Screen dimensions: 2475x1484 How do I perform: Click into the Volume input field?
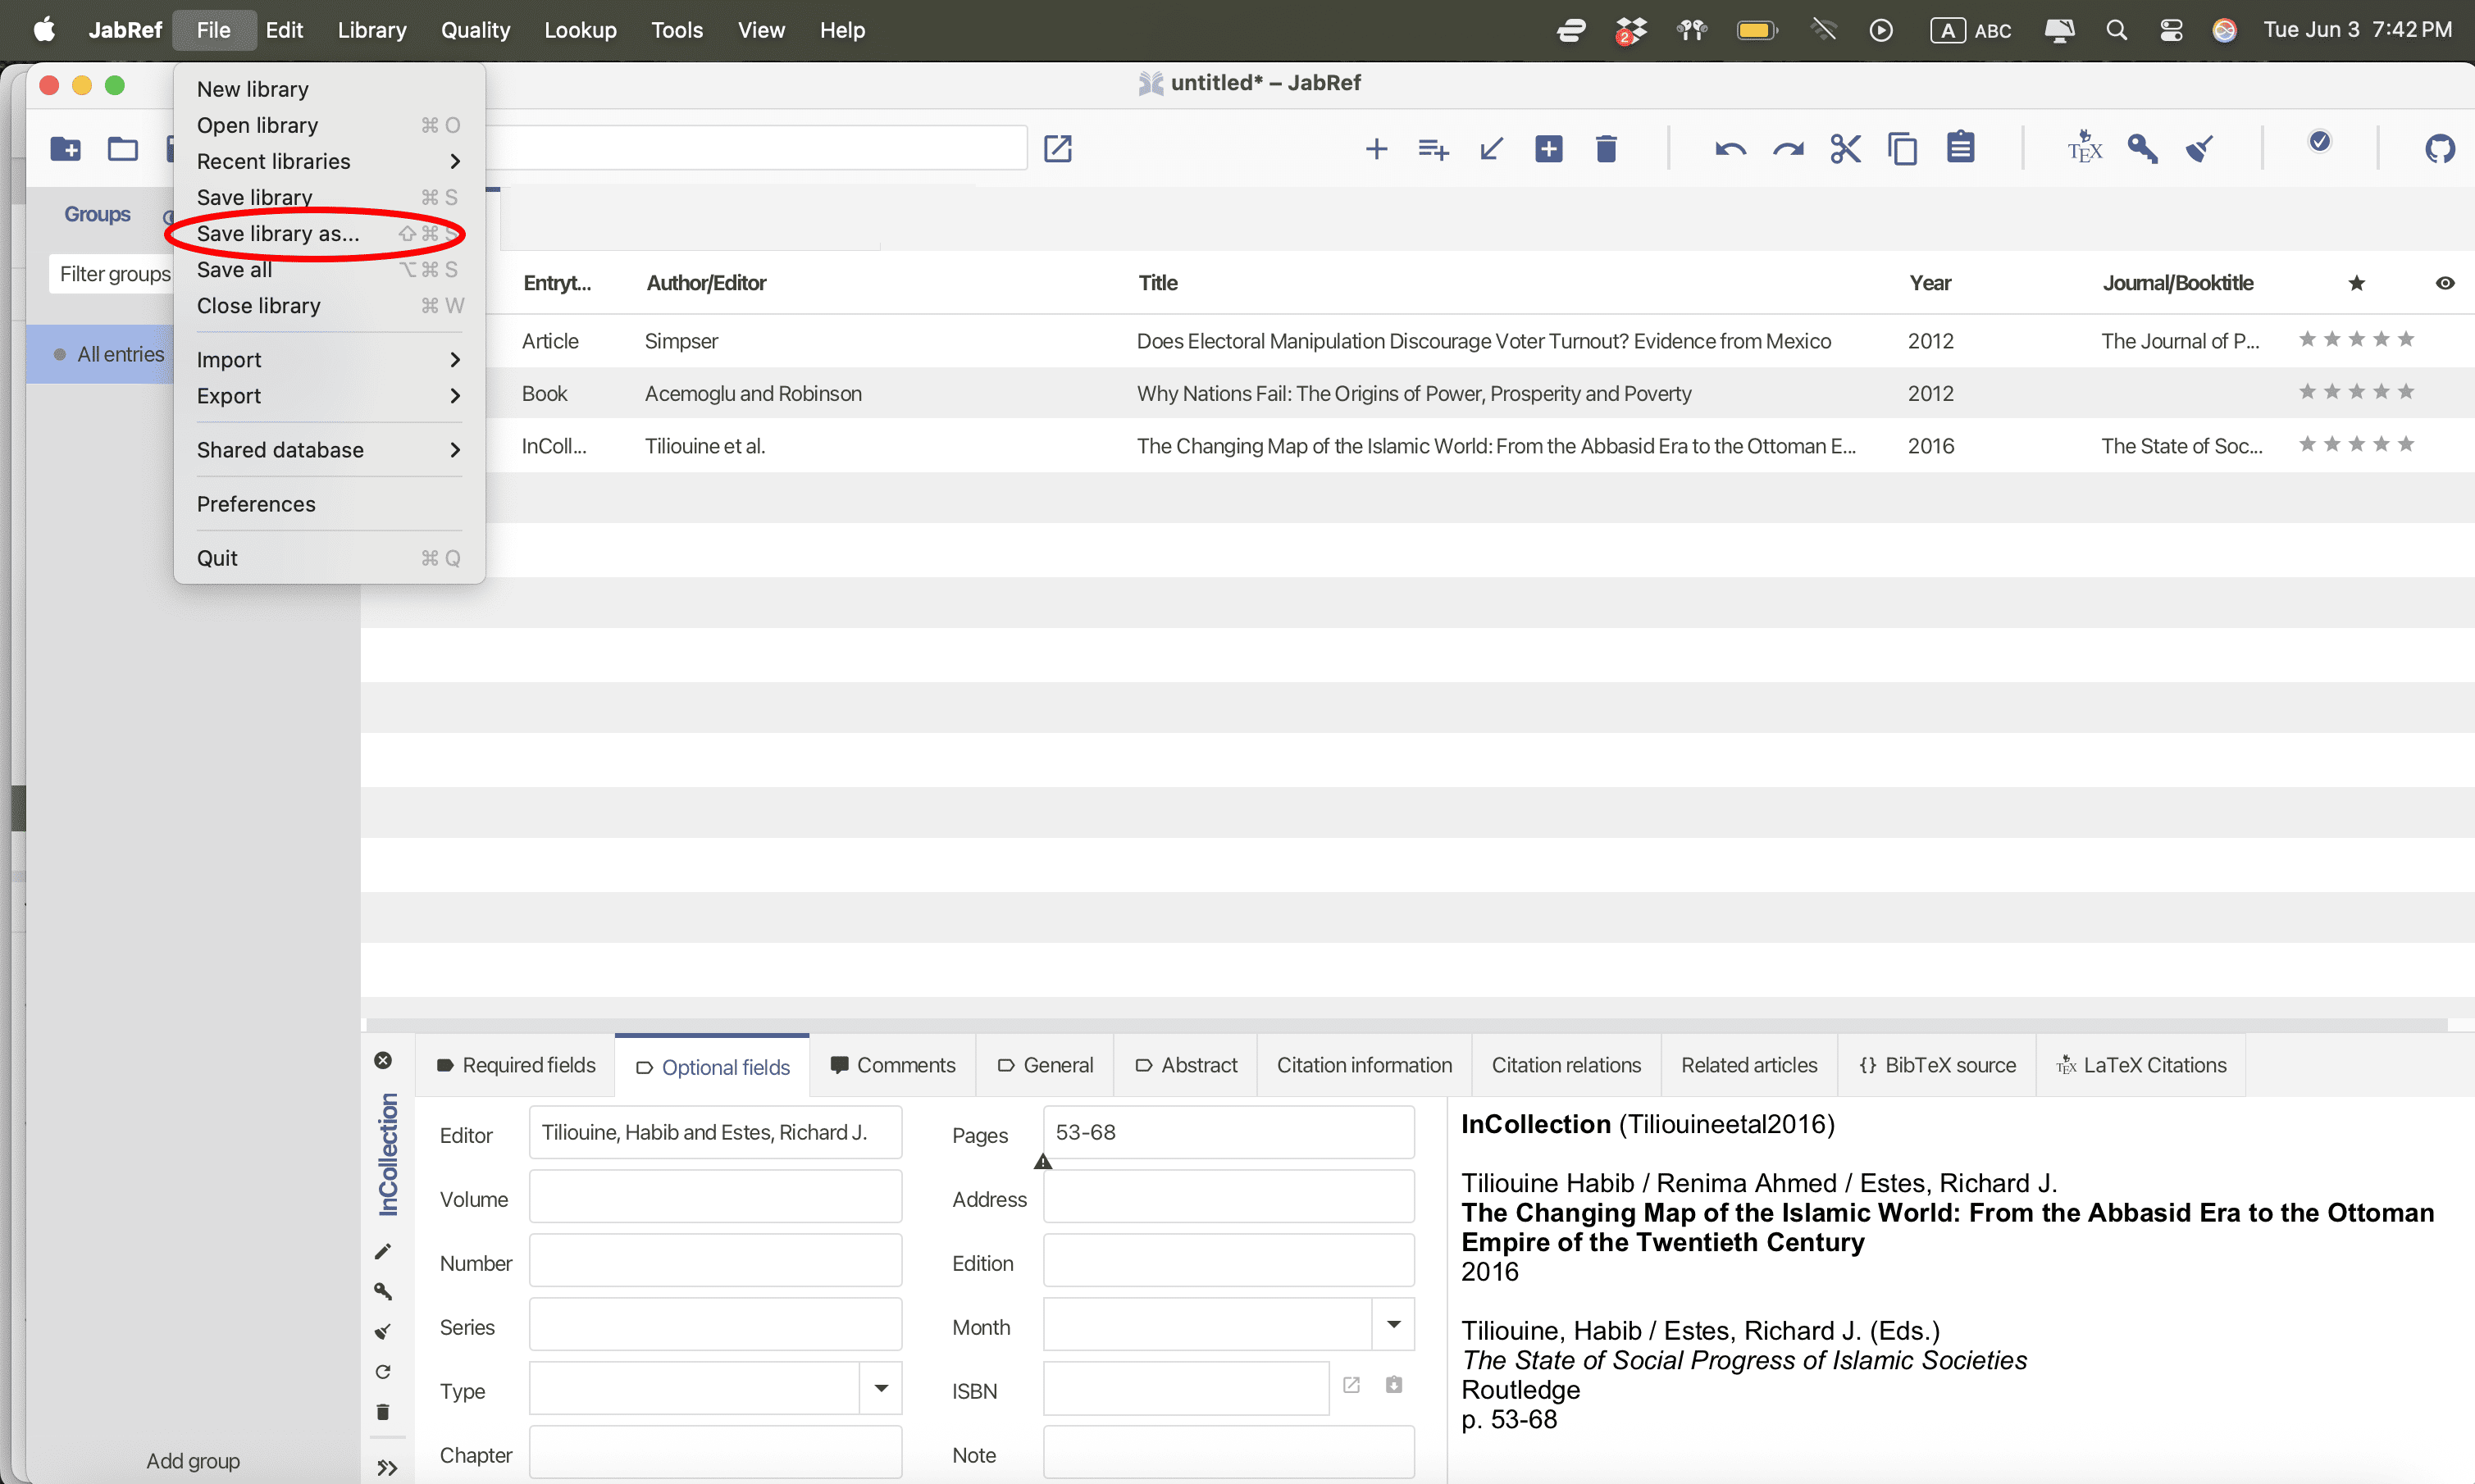click(x=715, y=1198)
